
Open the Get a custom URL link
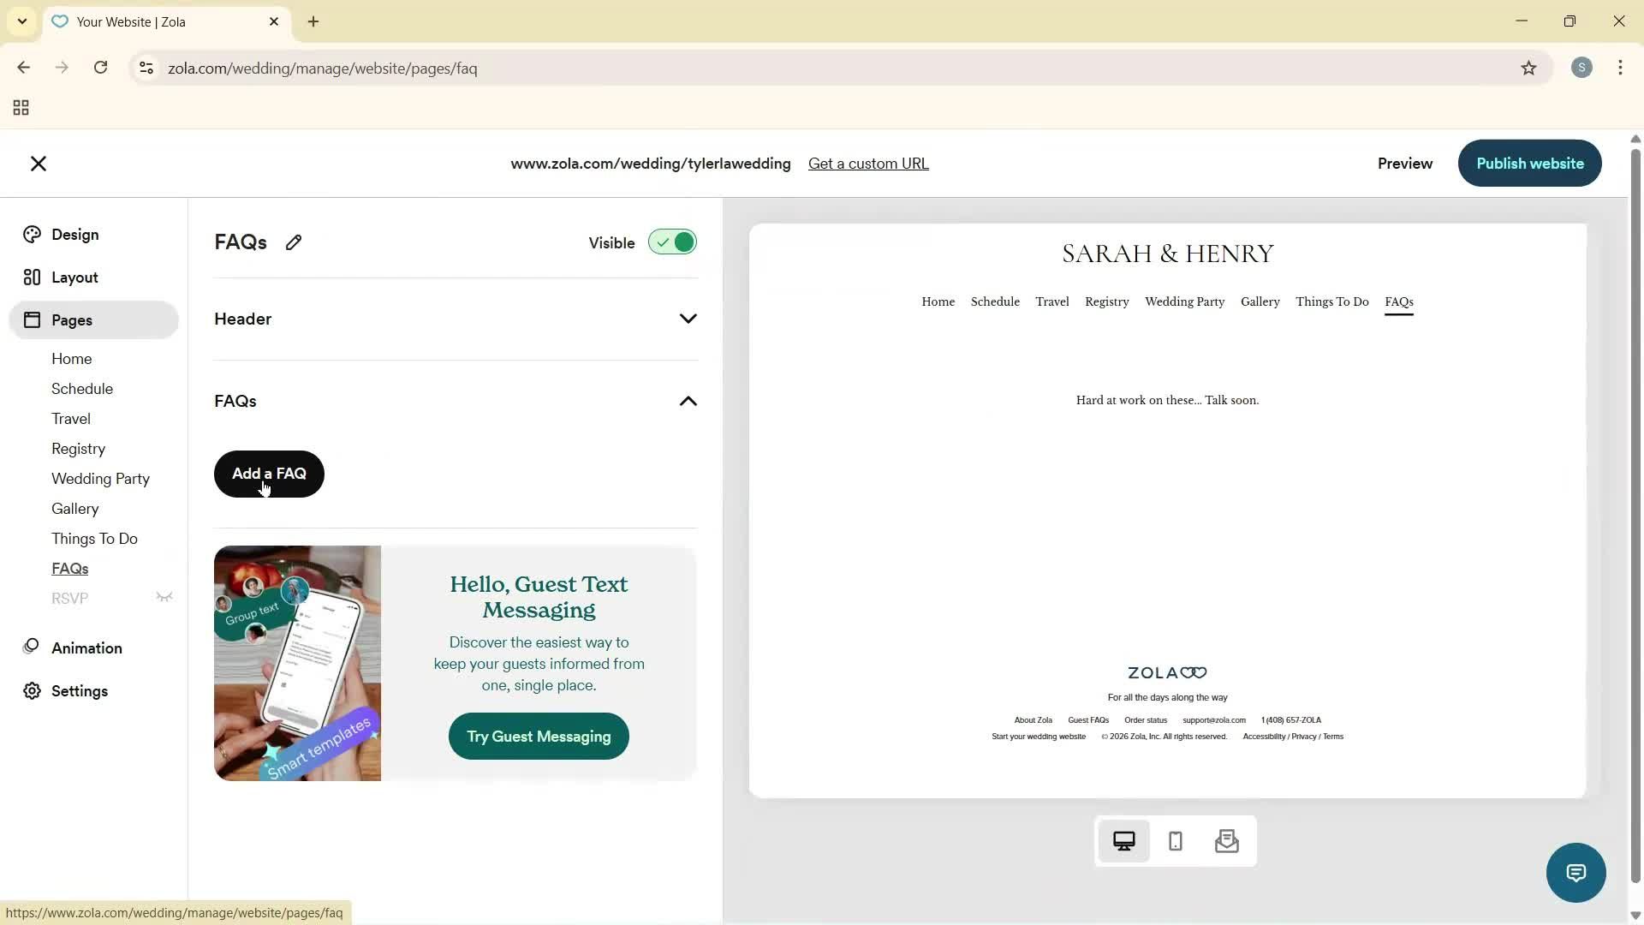(868, 163)
